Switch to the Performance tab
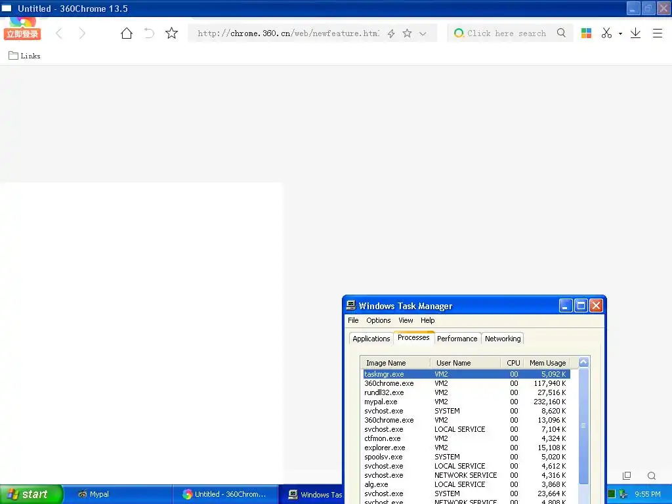 [x=457, y=339]
